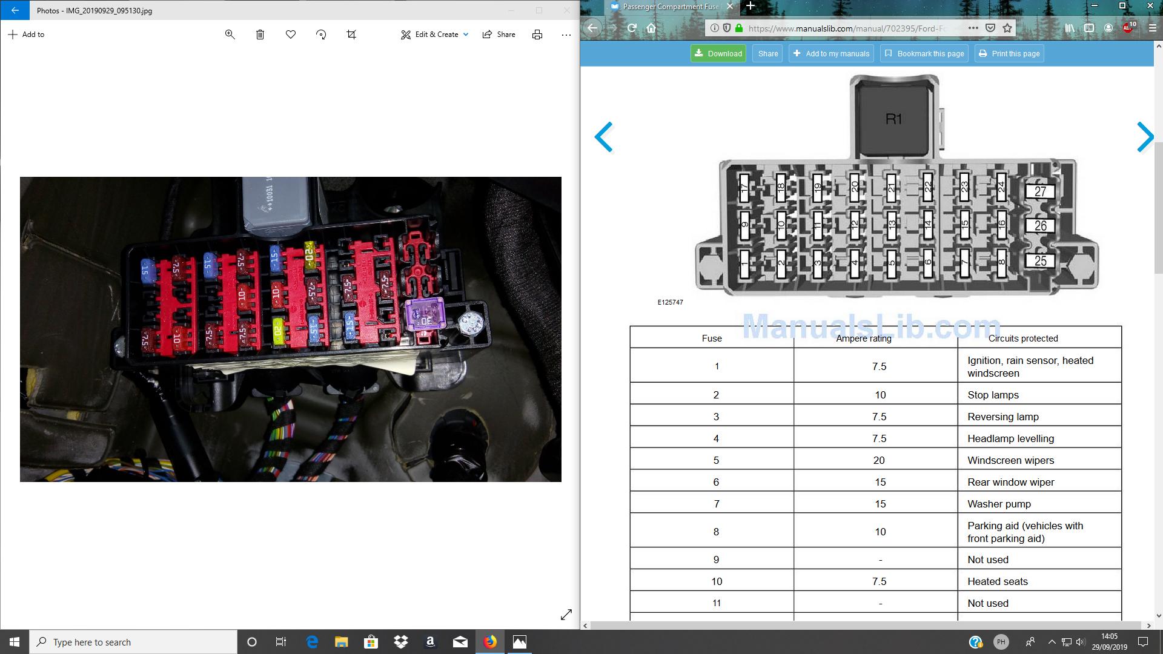
Task: Go to Firefox home page
Action: pos(651,28)
